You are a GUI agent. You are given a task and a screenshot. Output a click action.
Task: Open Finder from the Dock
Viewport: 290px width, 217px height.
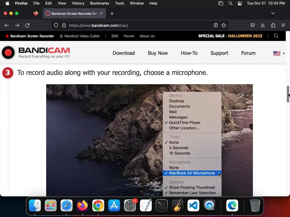click(x=35, y=205)
